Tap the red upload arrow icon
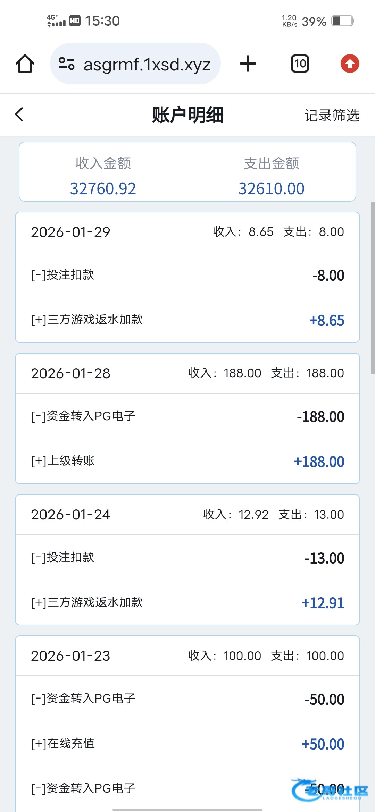The height and width of the screenshot is (812, 375). pos(350,64)
